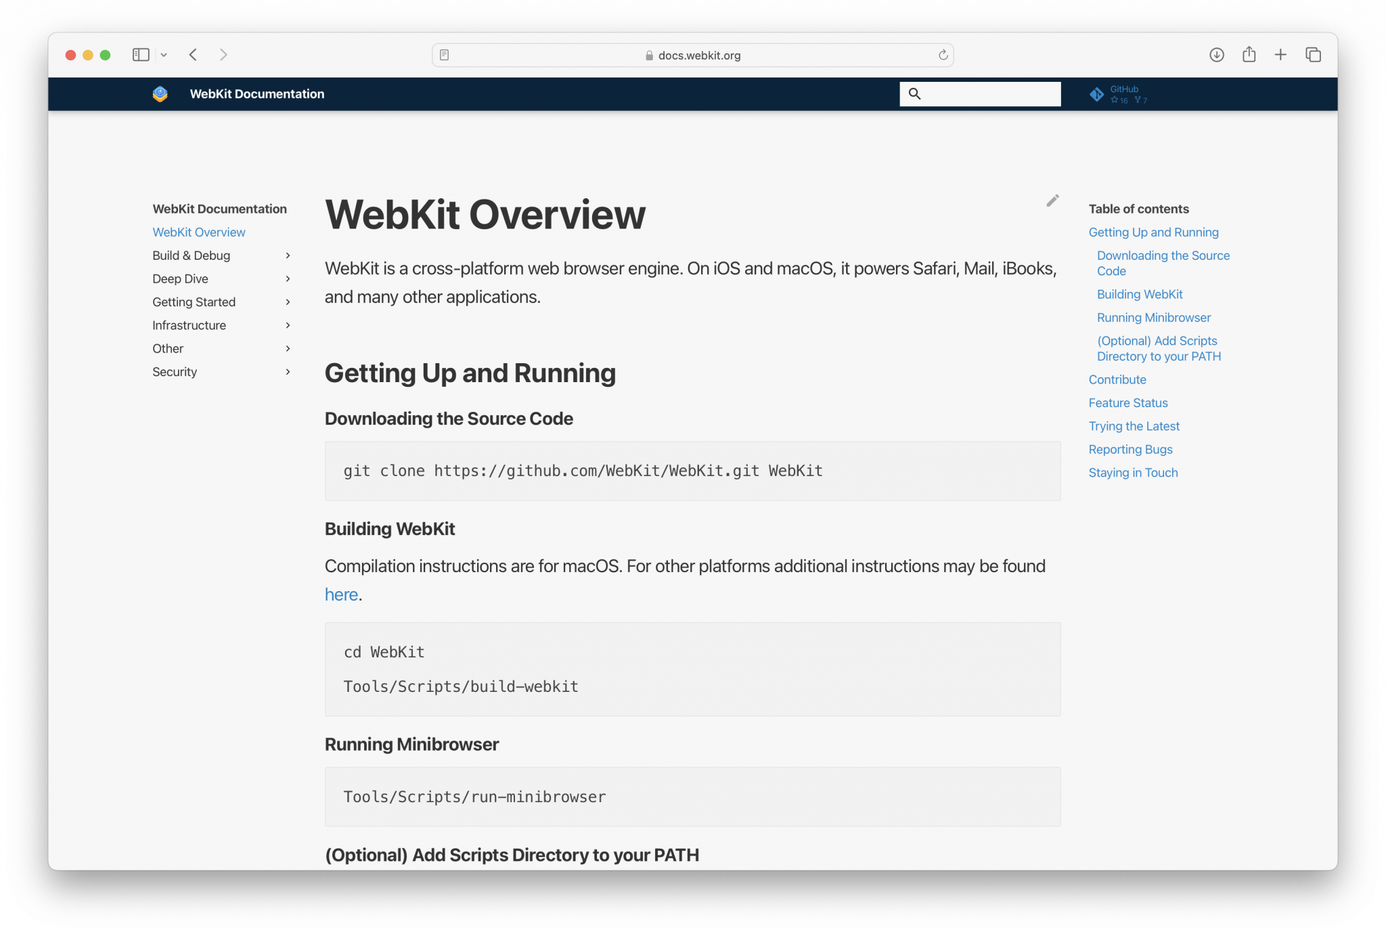Open a new tab with the plus icon
Viewport: 1386px width, 934px height.
1280,55
